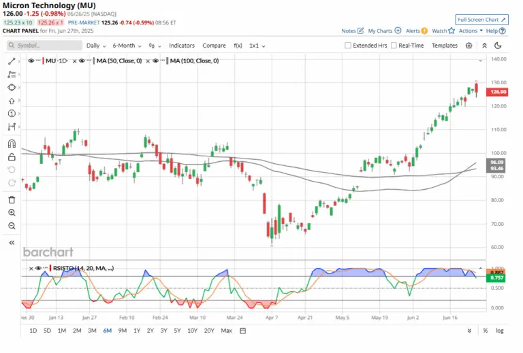The image size is (523, 353).
Task: Delete drawings with the trash icon
Action: pos(12,200)
